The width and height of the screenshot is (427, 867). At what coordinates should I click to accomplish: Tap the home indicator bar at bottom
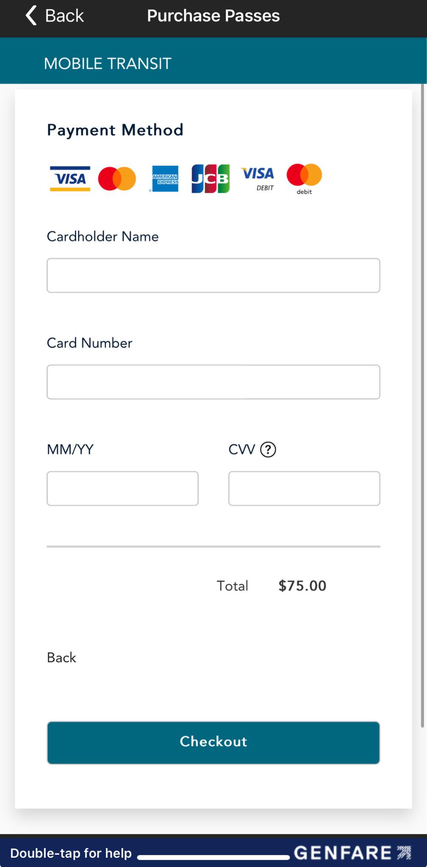click(x=213, y=858)
